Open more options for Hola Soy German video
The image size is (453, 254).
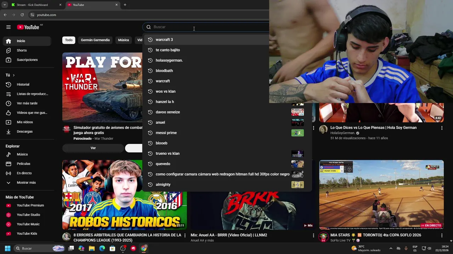pos(442,128)
